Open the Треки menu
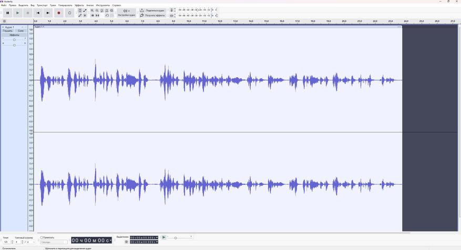 [53, 5]
